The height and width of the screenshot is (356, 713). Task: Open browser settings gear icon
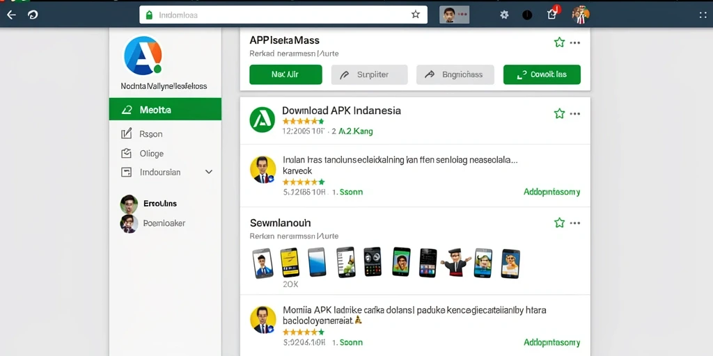[504, 15]
